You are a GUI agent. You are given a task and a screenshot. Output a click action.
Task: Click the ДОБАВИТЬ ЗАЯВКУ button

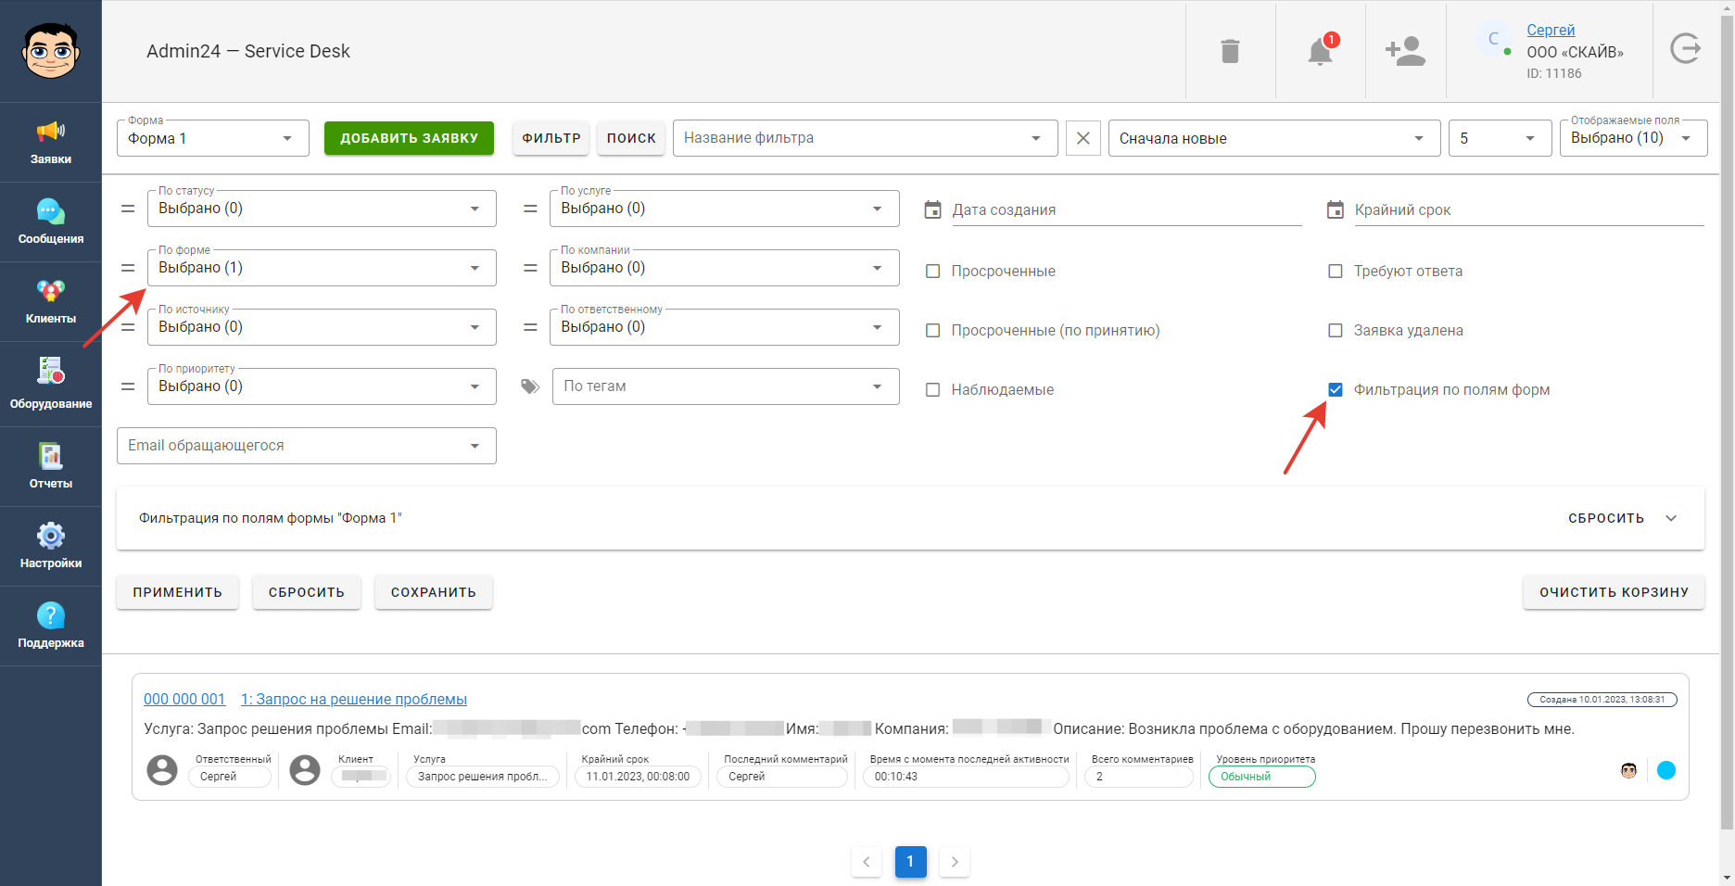coord(409,138)
